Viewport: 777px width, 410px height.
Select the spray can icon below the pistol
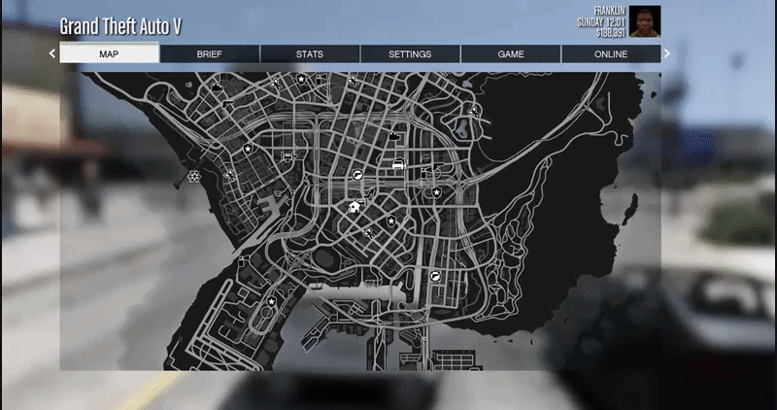click(x=428, y=173)
